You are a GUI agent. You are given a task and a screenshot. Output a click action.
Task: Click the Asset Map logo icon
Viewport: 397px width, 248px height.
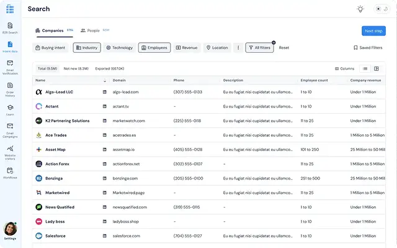click(x=38, y=150)
